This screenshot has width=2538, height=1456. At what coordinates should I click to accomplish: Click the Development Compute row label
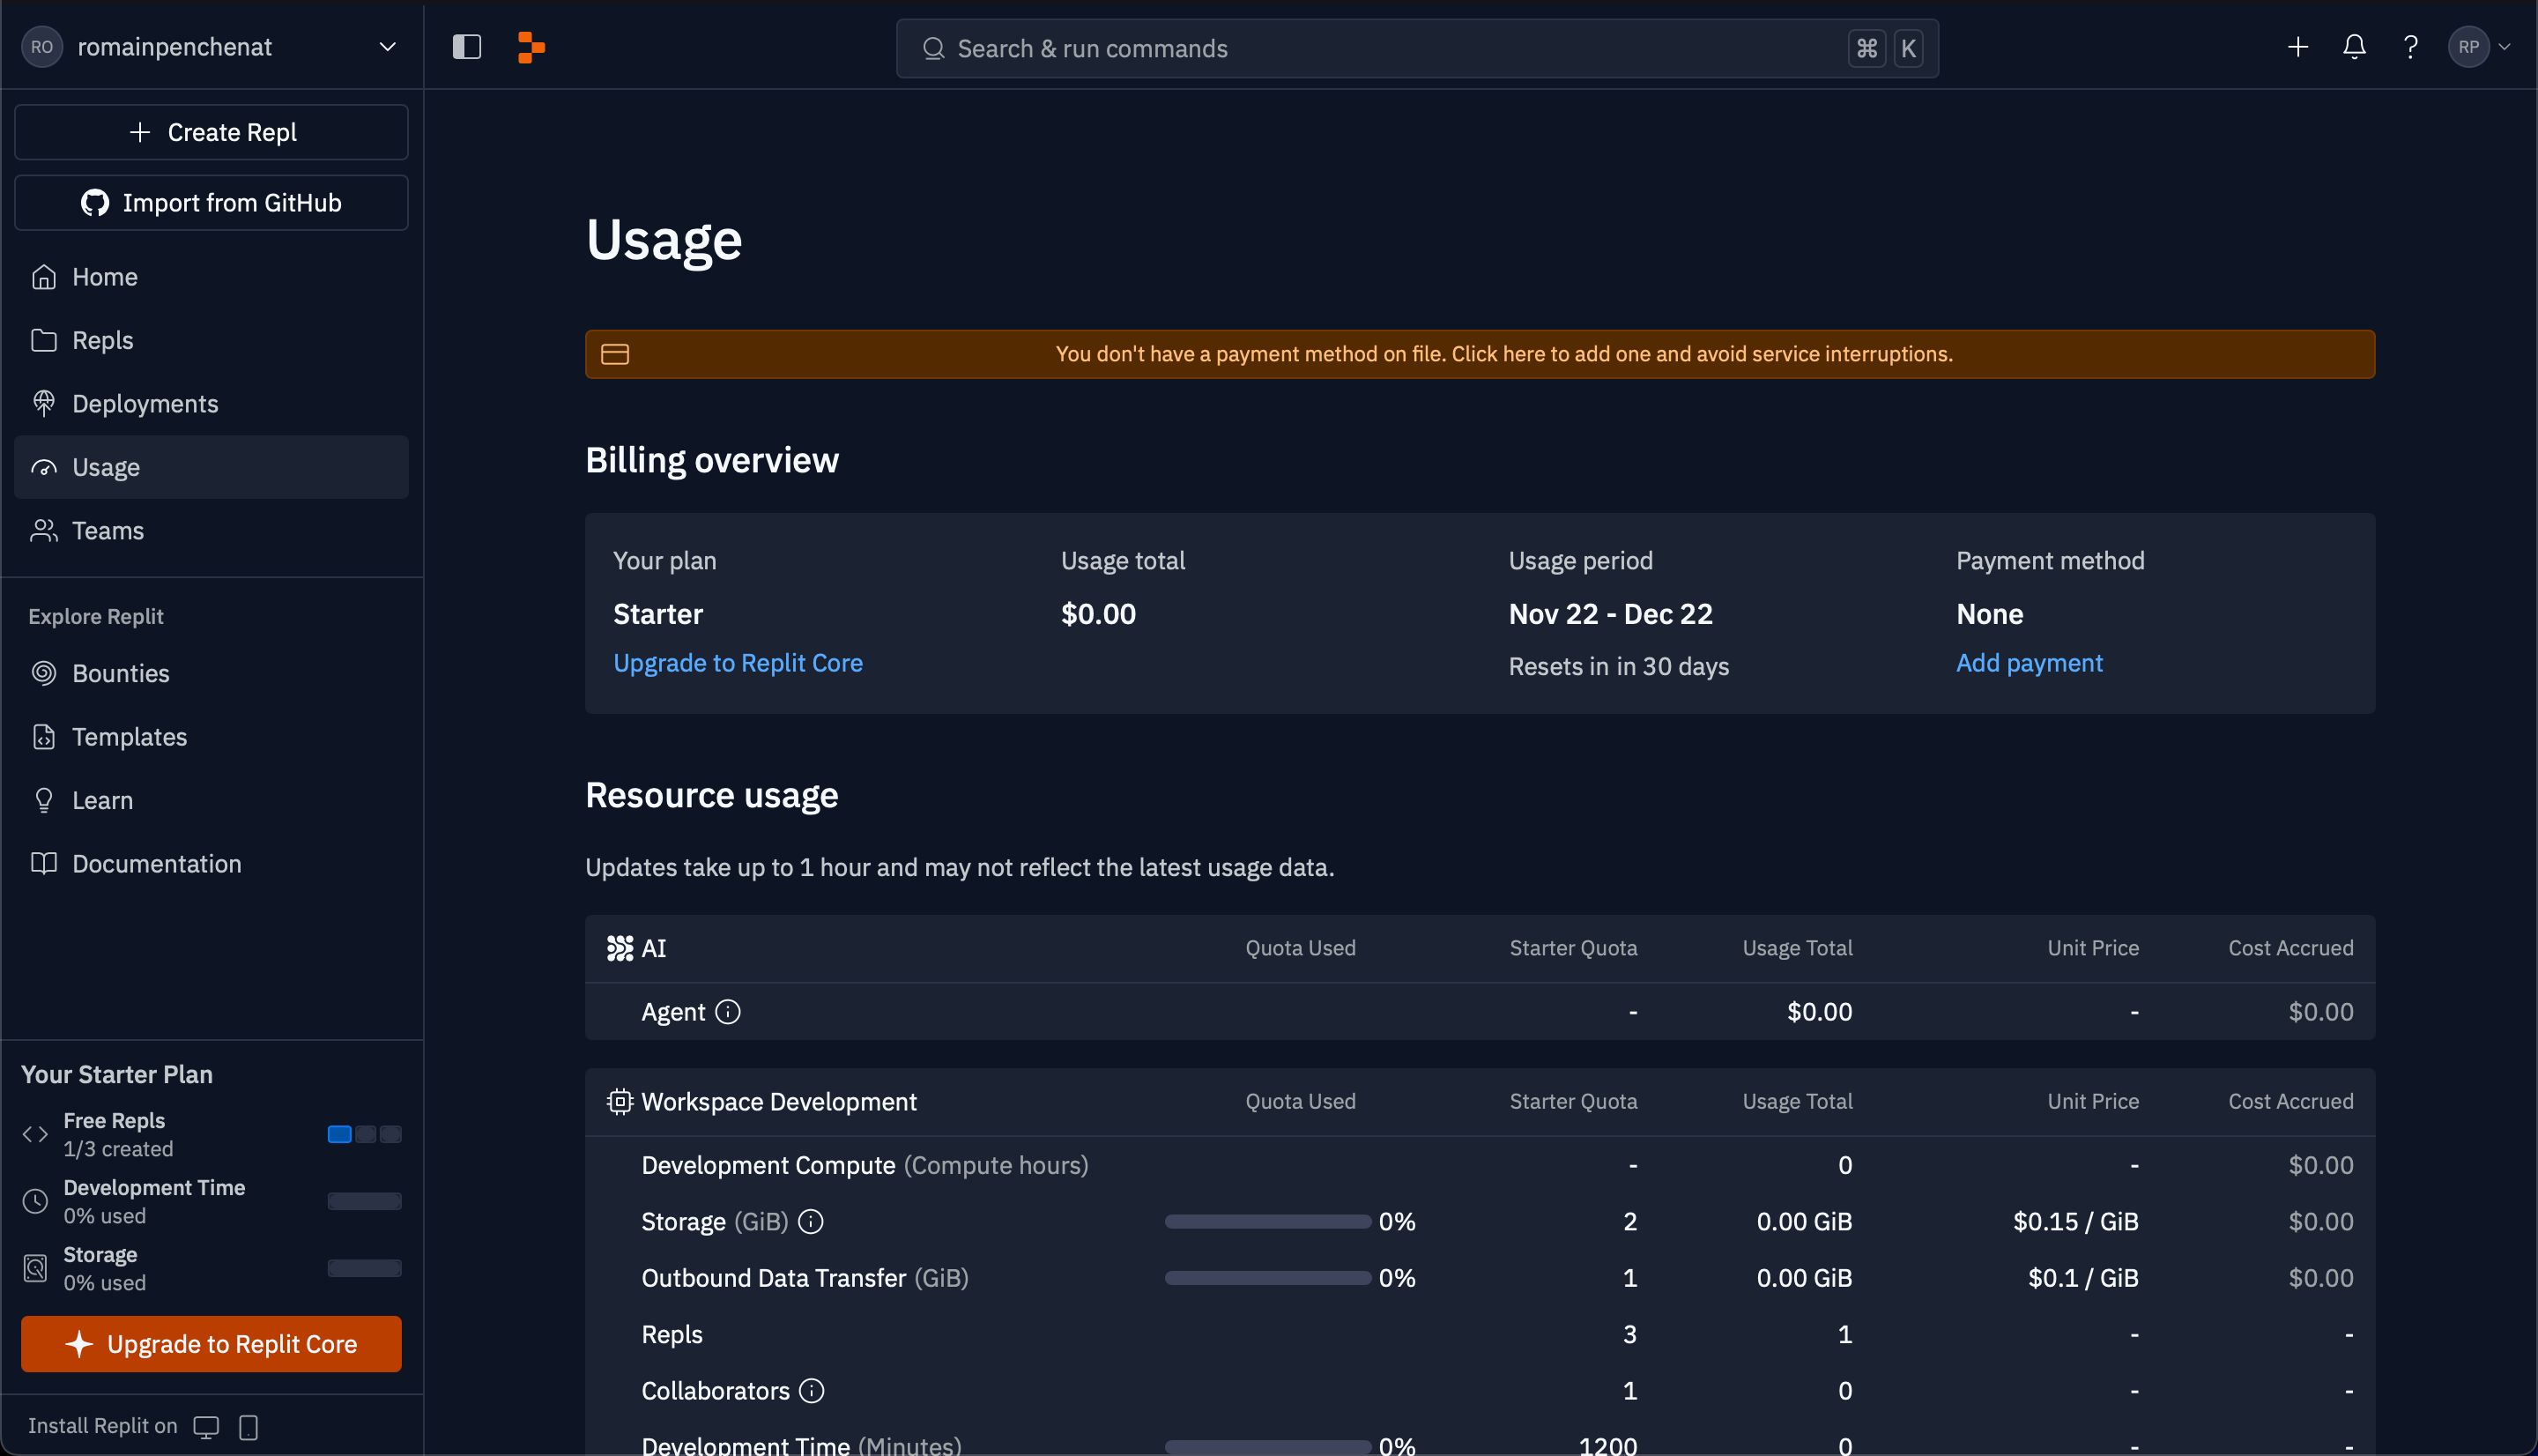865,1165
